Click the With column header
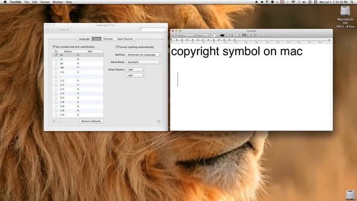The image size is (357, 201). coord(90,51)
